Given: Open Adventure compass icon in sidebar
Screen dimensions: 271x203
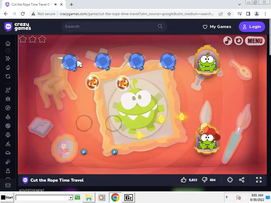Looking at the screenshot, I should click(x=8, y=108).
